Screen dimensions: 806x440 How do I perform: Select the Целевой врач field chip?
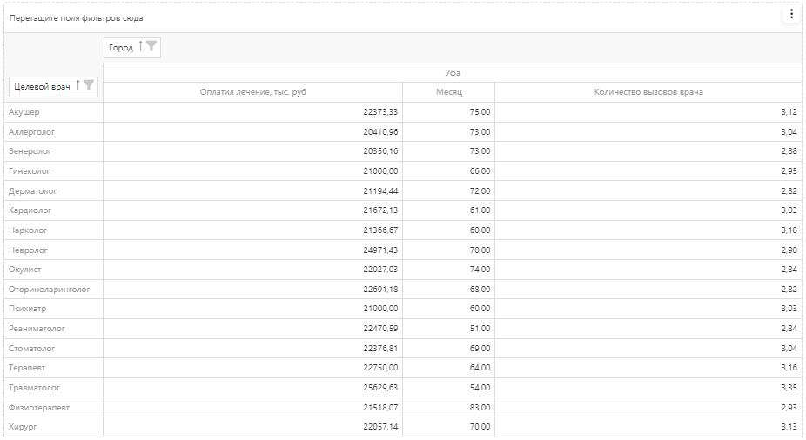tap(39, 87)
